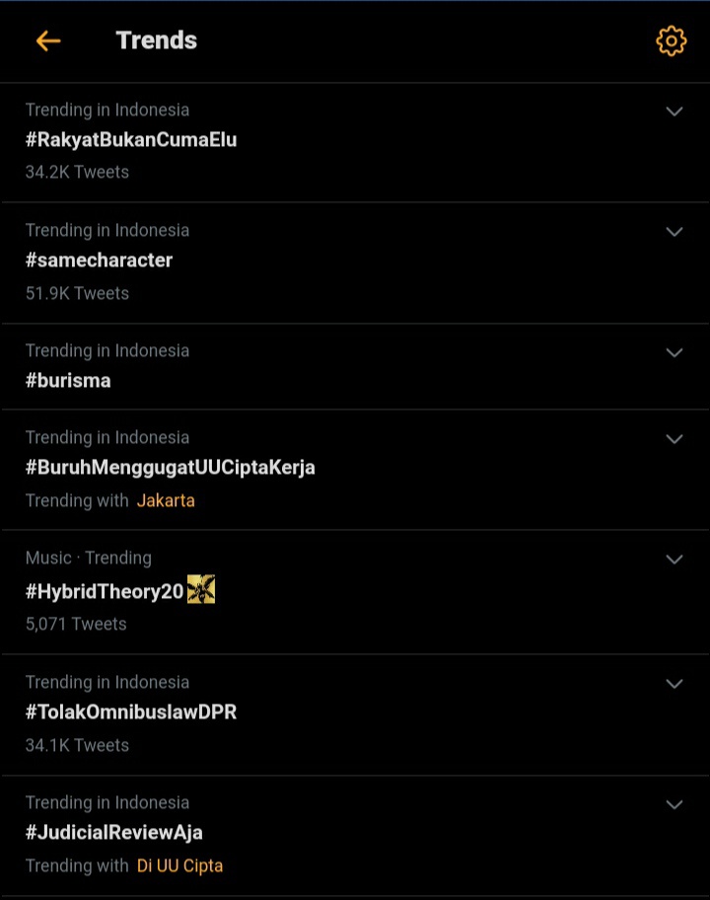Tap the orange back arrow
Image resolution: width=710 pixels, height=900 pixels.
coord(48,40)
